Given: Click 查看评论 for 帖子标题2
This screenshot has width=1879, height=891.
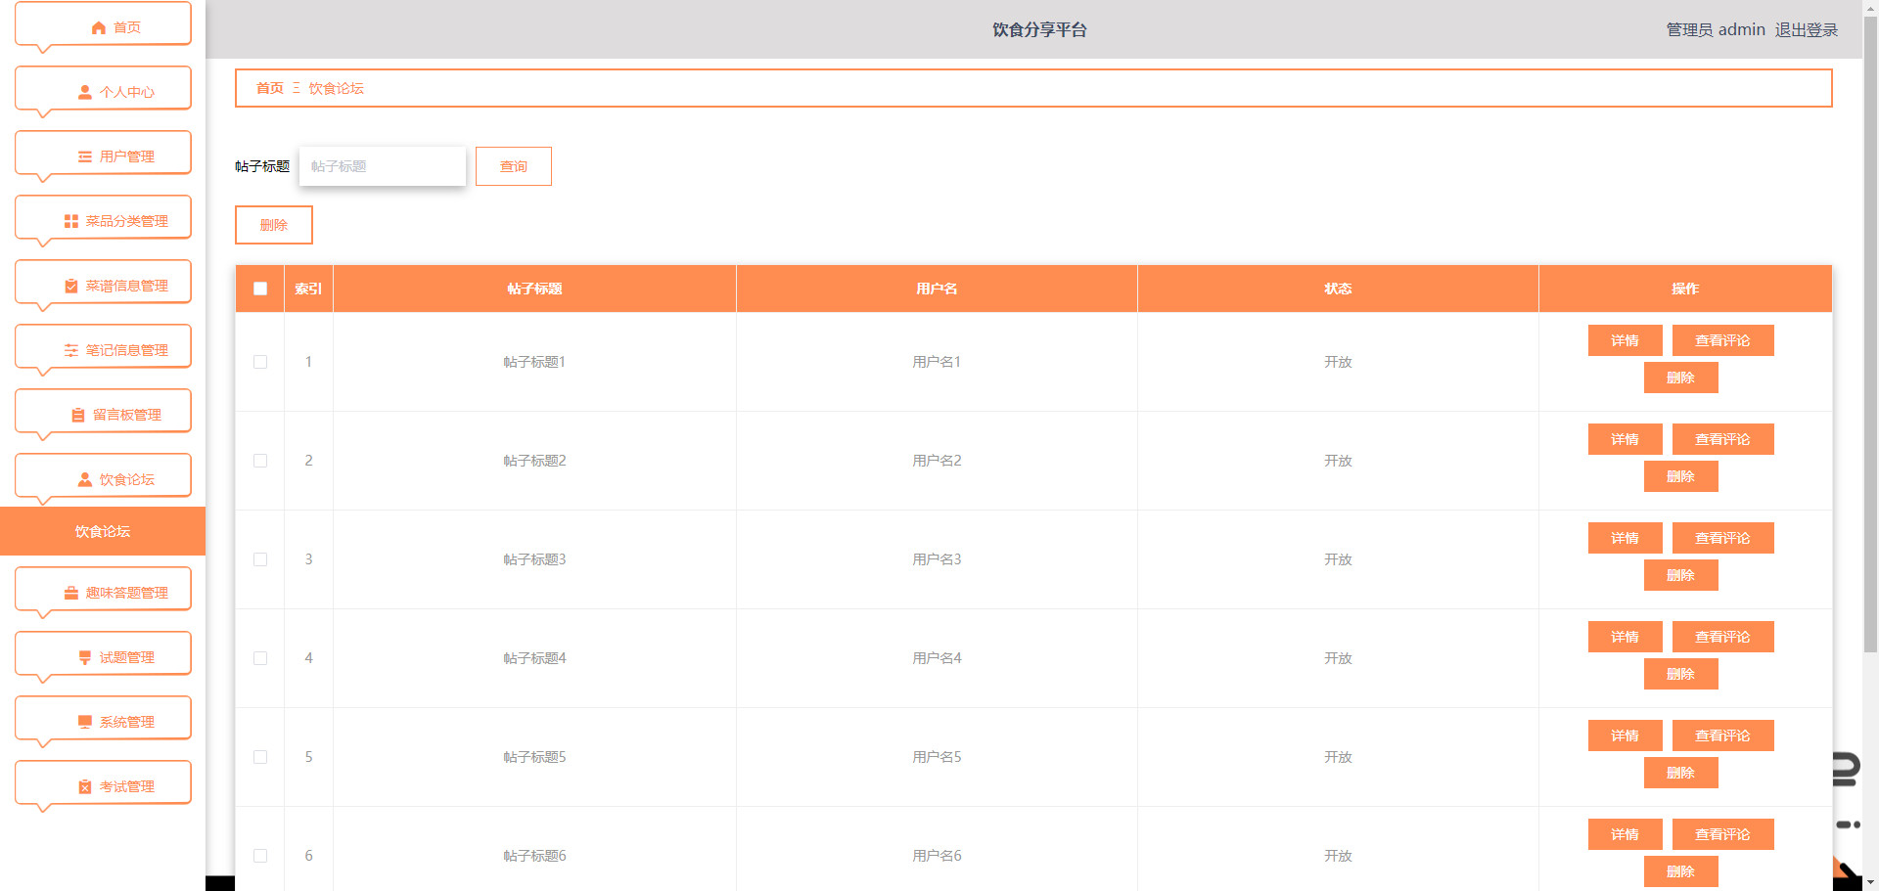Looking at the screenshot, I should coord(1723,439).
